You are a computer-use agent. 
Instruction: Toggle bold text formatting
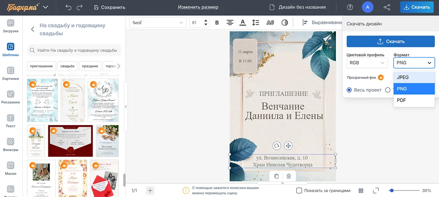(x=217, y=22)
